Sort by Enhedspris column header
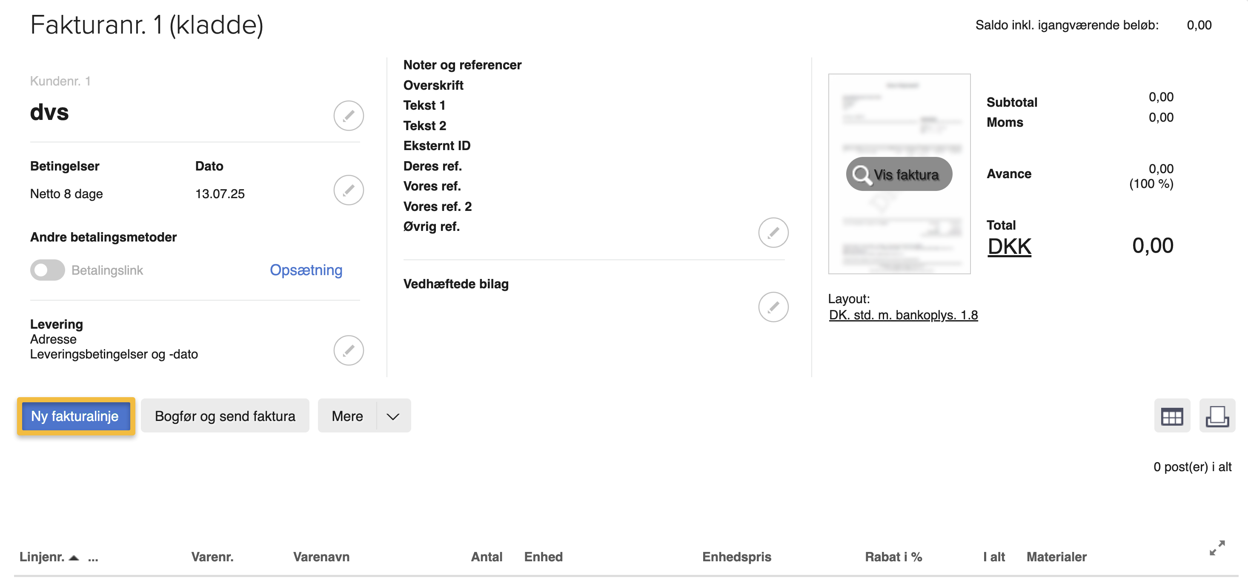 pos(736,557)
